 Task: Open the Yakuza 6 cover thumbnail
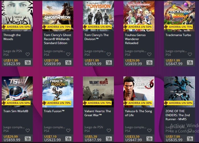point(139,92)
